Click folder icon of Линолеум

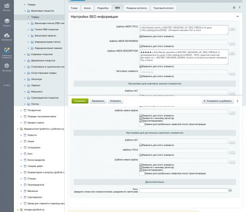(29, 79)
